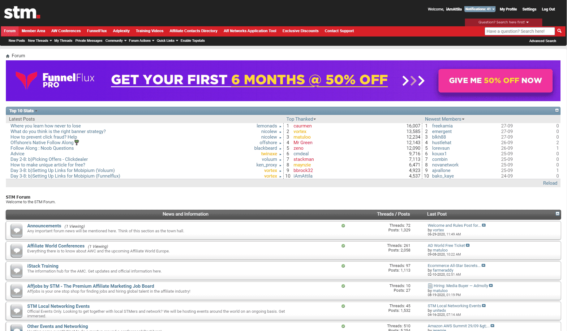Open Aff Networks Application Tool tab
The width and height of the screenshot is (567, 331).
tap(250, 31)
